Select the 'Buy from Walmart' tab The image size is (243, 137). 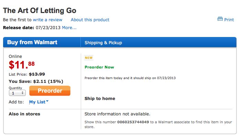coord(32,42)
